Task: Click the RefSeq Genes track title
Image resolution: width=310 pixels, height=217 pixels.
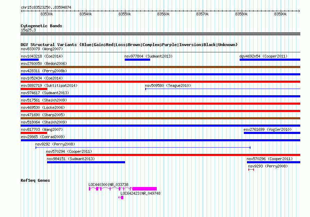Action: coord(35,180)
